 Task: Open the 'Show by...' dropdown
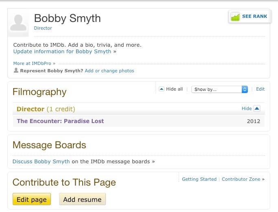[x=219, y=89]
